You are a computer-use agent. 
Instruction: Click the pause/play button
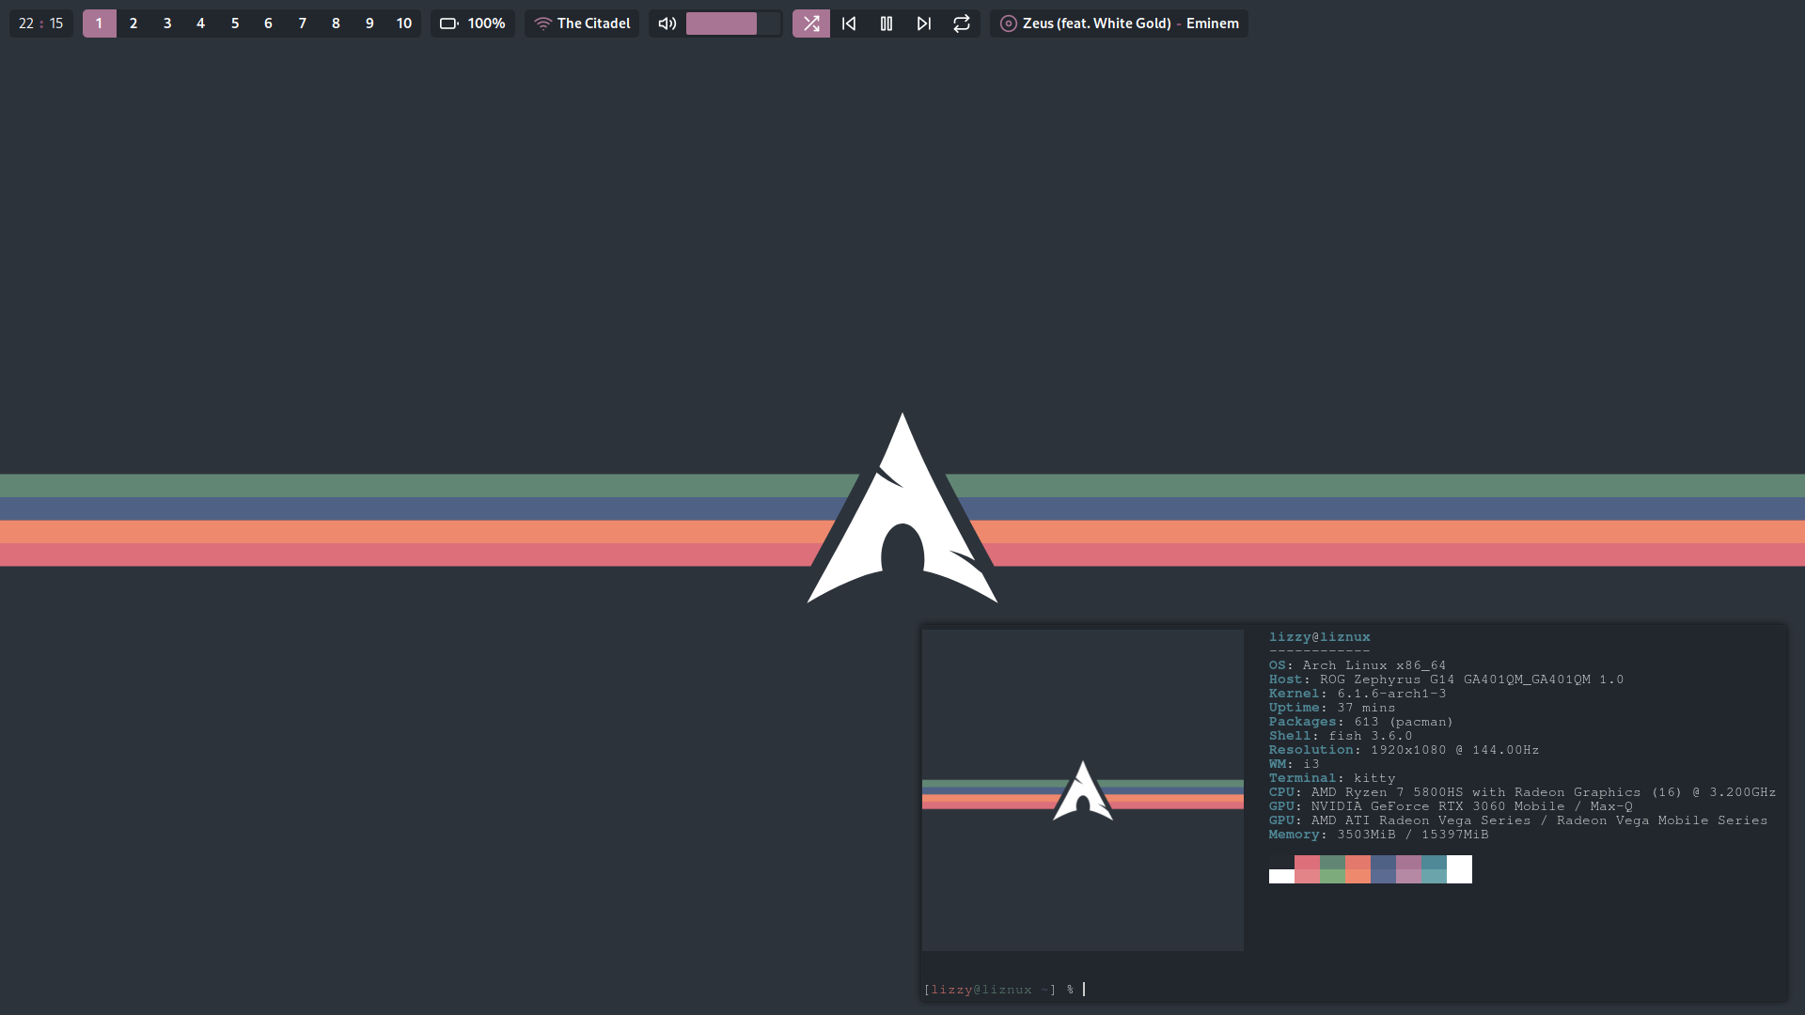[887, 23]
